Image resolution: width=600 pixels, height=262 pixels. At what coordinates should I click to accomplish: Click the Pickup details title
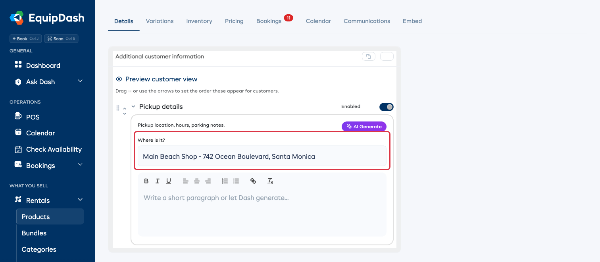161,106
